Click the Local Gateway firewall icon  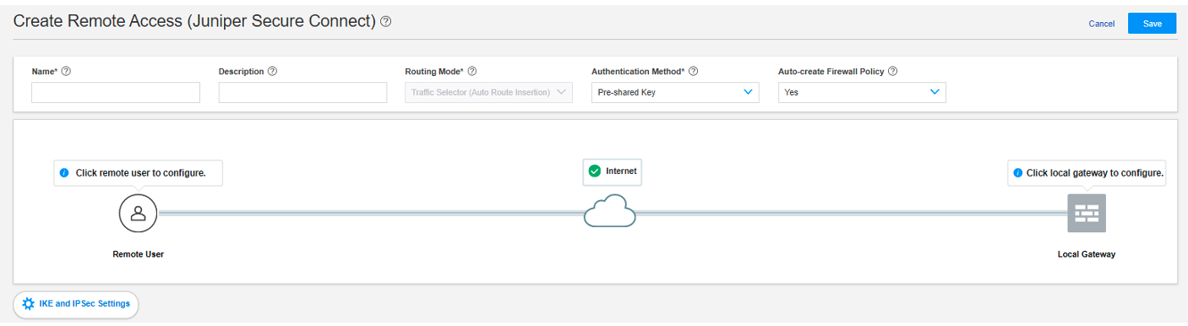click(1087, 213)
